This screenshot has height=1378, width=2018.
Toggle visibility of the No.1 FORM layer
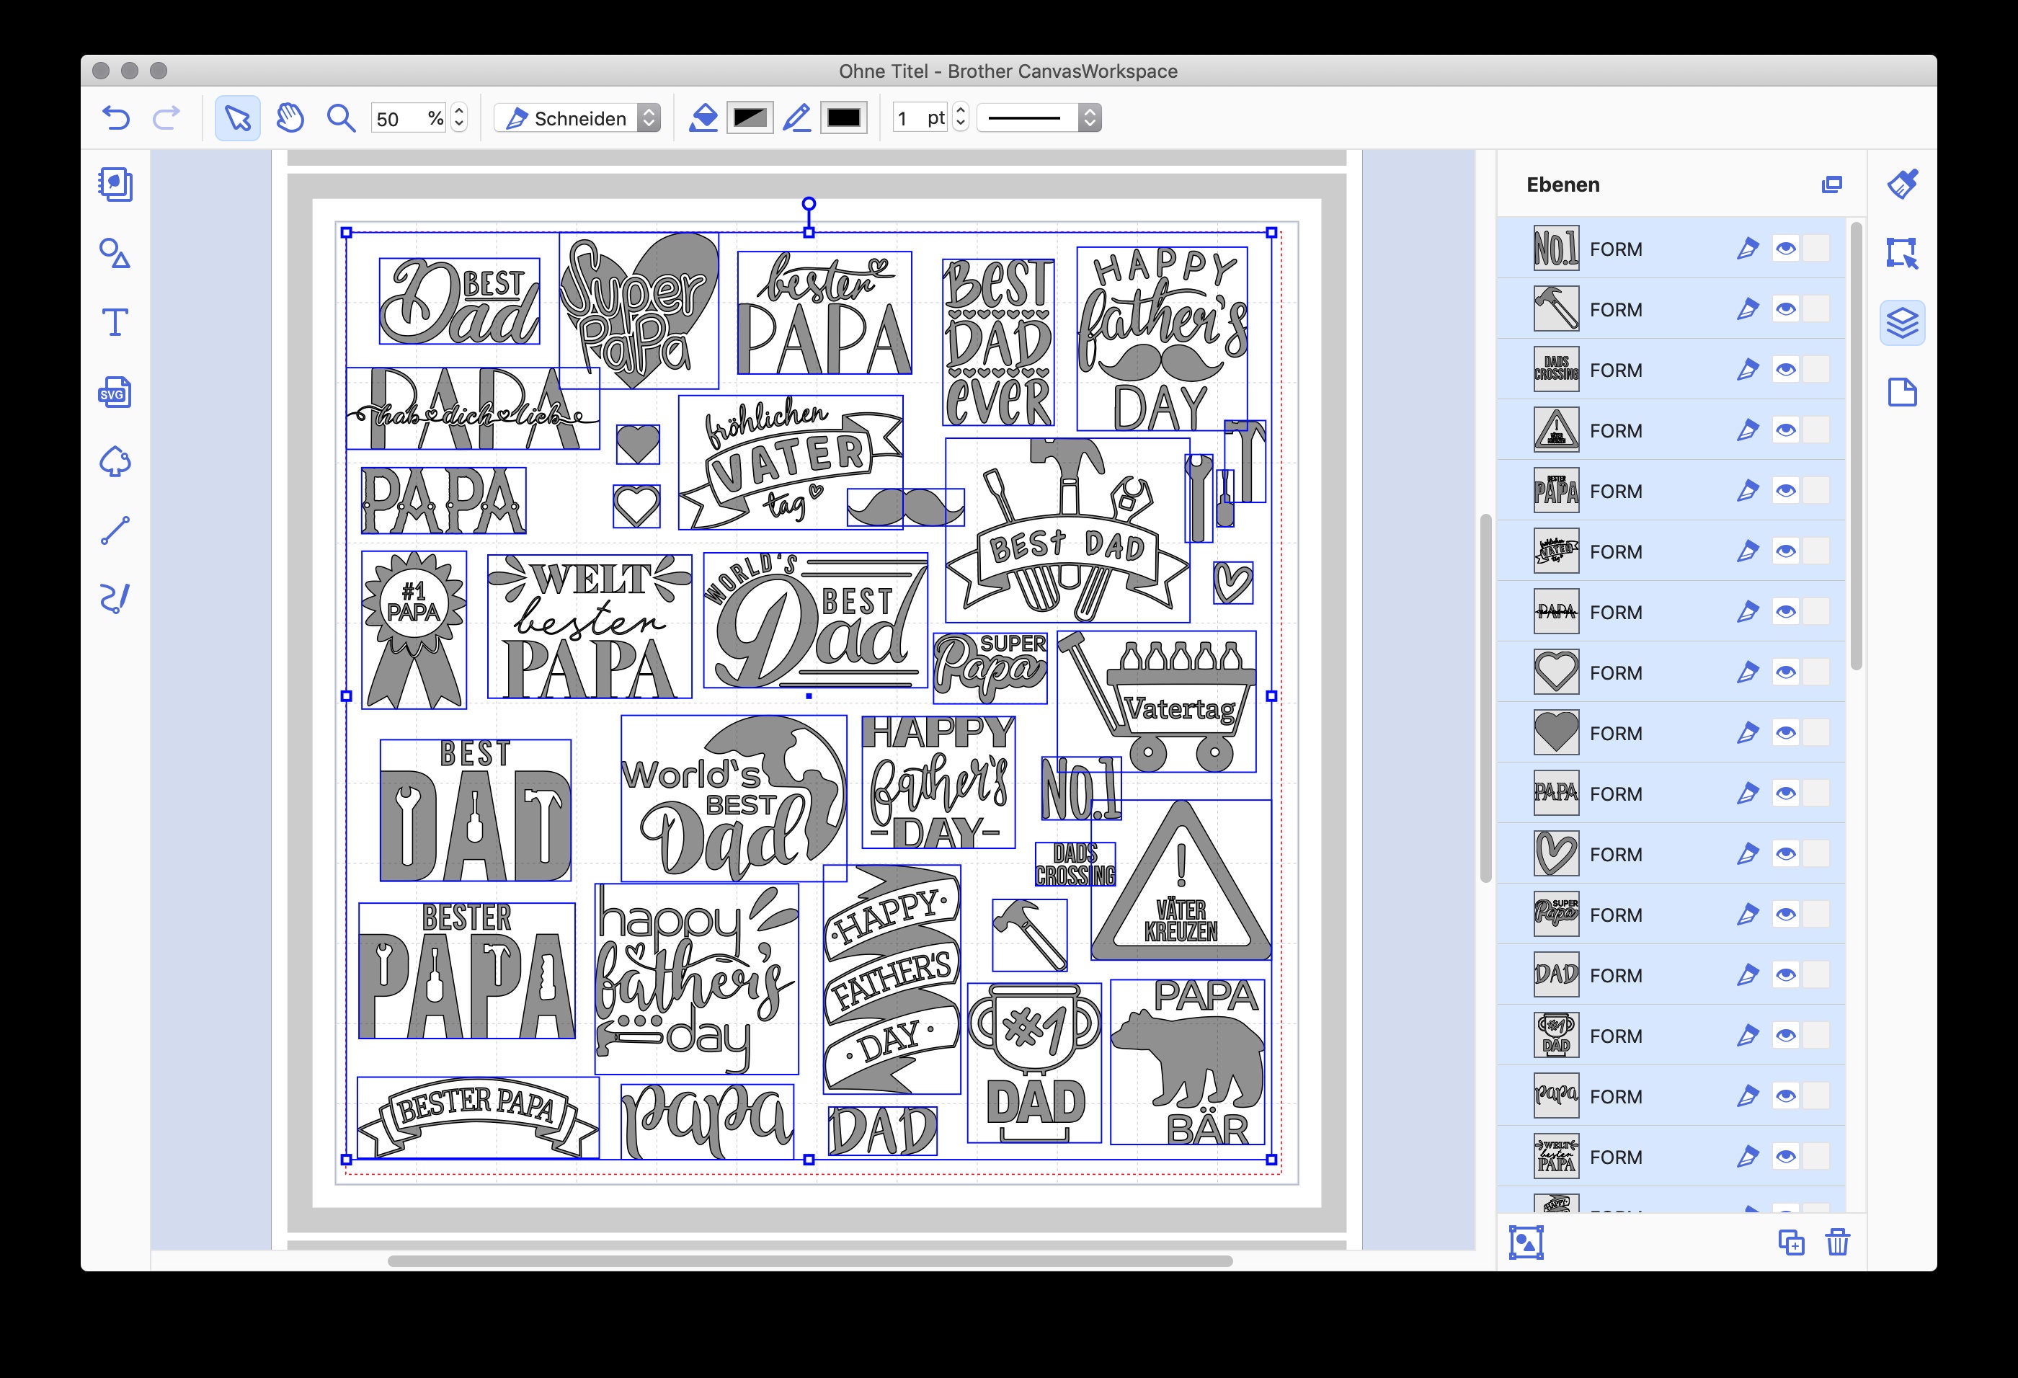pyautogui.click(x=1785, y=249)
